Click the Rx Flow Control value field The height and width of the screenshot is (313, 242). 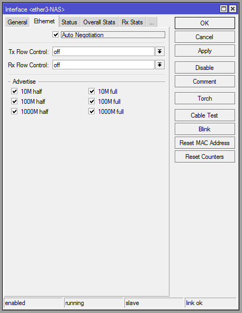click(x=103, y=65)
